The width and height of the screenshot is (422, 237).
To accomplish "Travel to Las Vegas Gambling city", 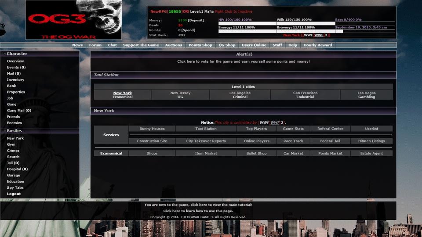I will (x=366, y=95).
